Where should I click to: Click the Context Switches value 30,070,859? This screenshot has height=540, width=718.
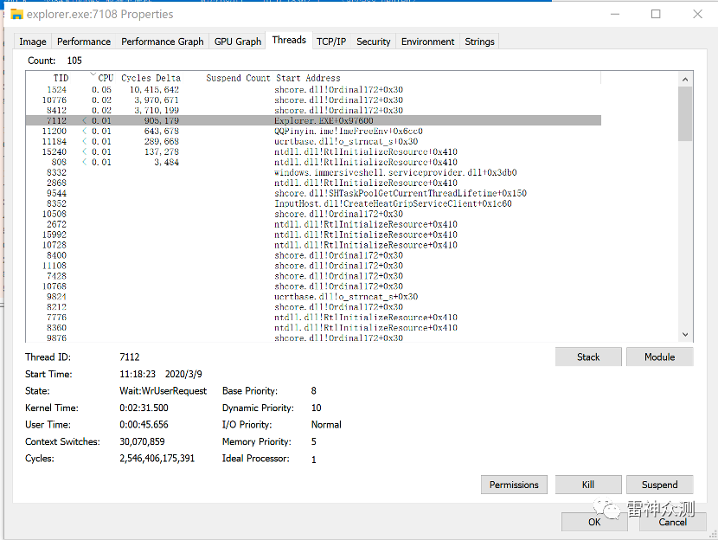click(x=142, y=441)
